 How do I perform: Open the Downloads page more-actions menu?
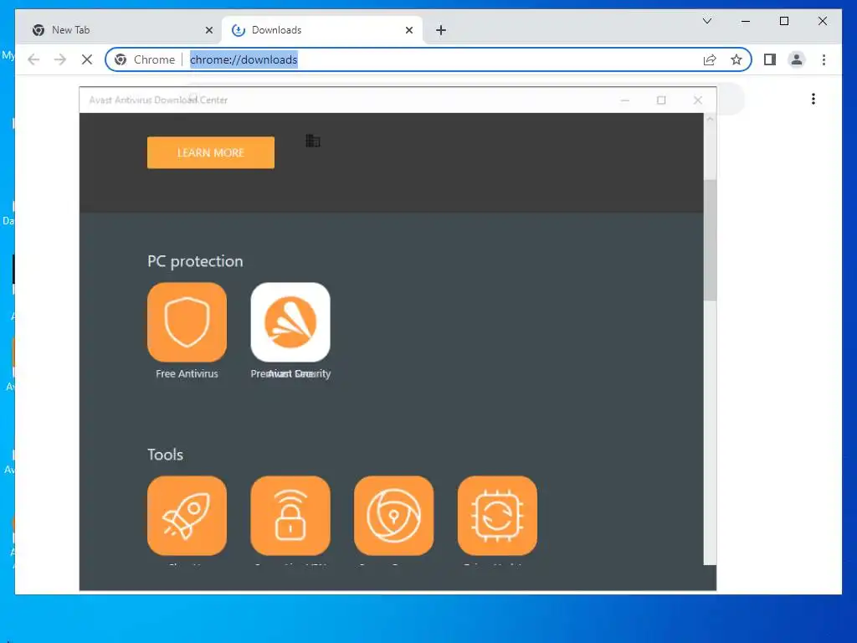pos(813,99)
